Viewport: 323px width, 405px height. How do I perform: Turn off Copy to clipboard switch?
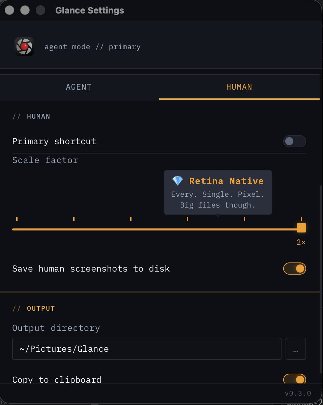click(294, 379)
